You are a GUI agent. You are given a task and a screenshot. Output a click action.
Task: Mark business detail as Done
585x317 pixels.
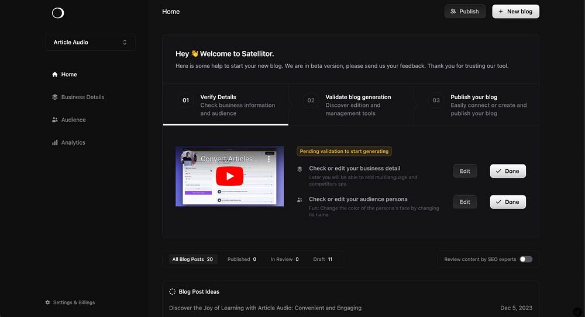point(508,171)
